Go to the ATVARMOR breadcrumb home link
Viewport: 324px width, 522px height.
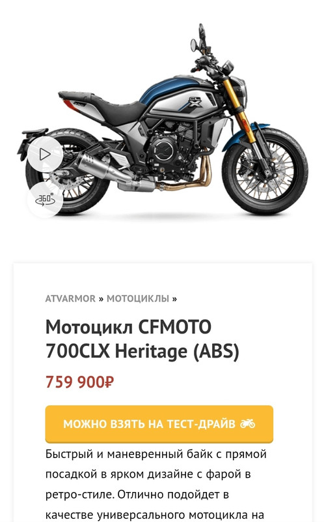[70, 299]
